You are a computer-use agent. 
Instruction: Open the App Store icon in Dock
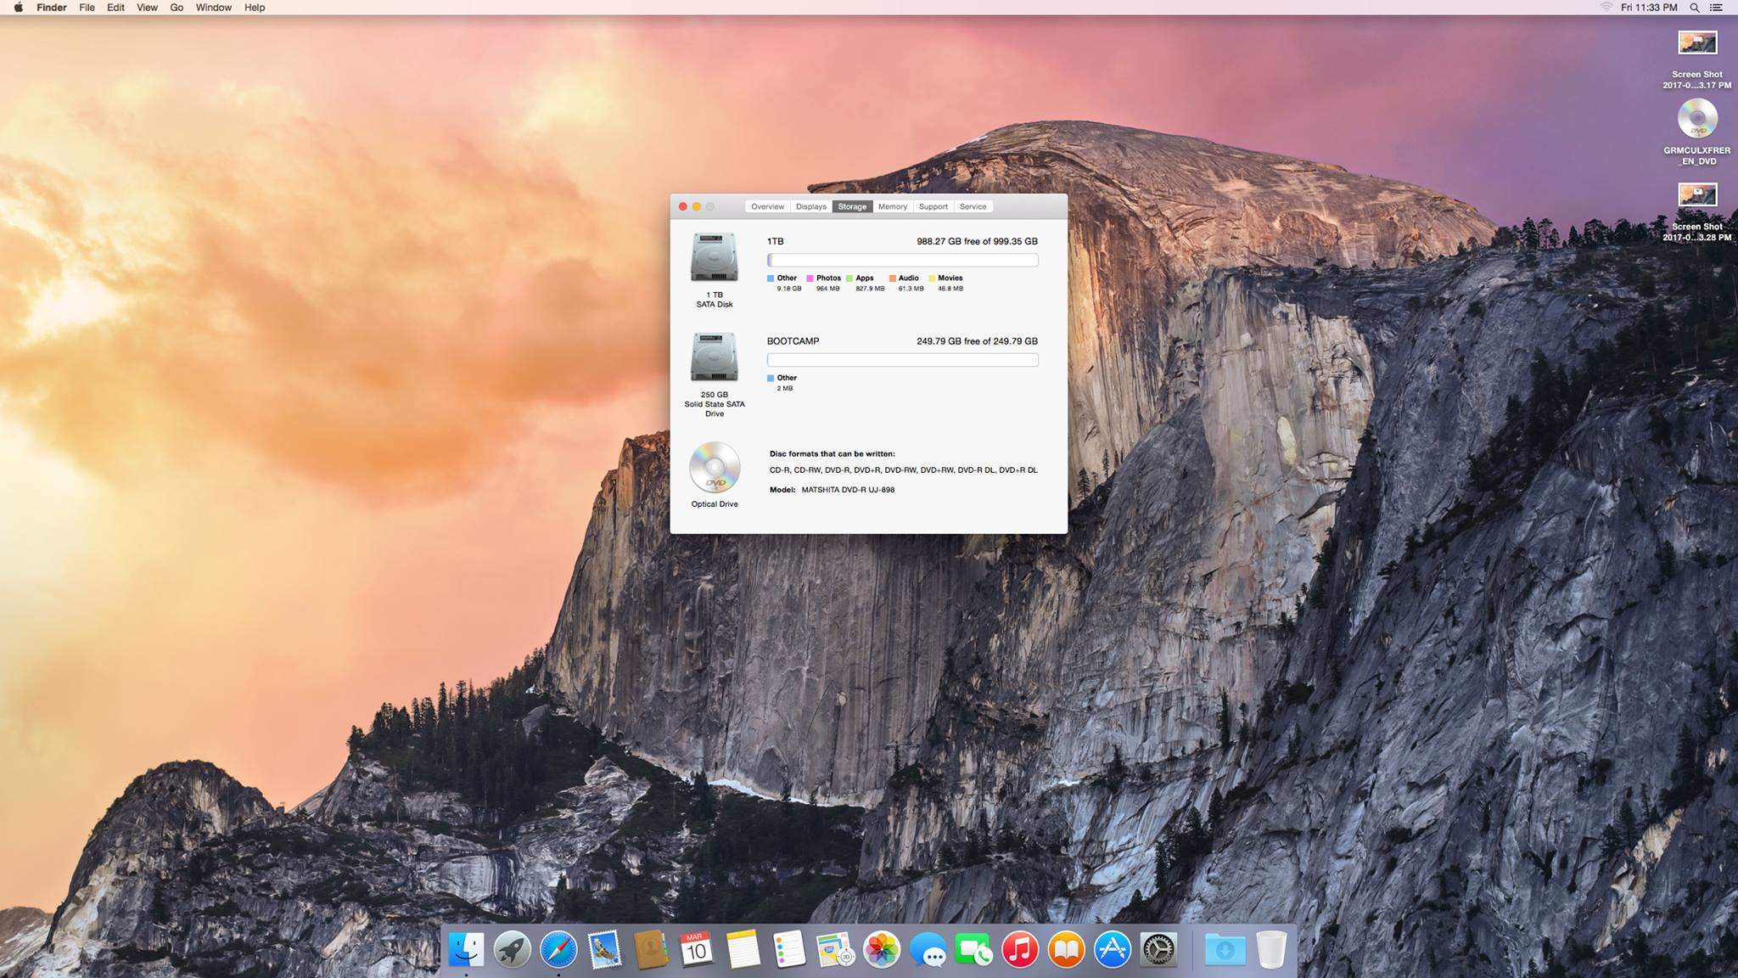pos(1112,949)
